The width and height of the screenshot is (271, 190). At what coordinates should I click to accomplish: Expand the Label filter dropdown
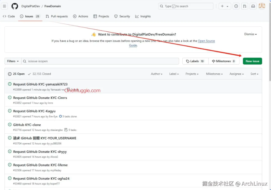click(x=174, y=74)
